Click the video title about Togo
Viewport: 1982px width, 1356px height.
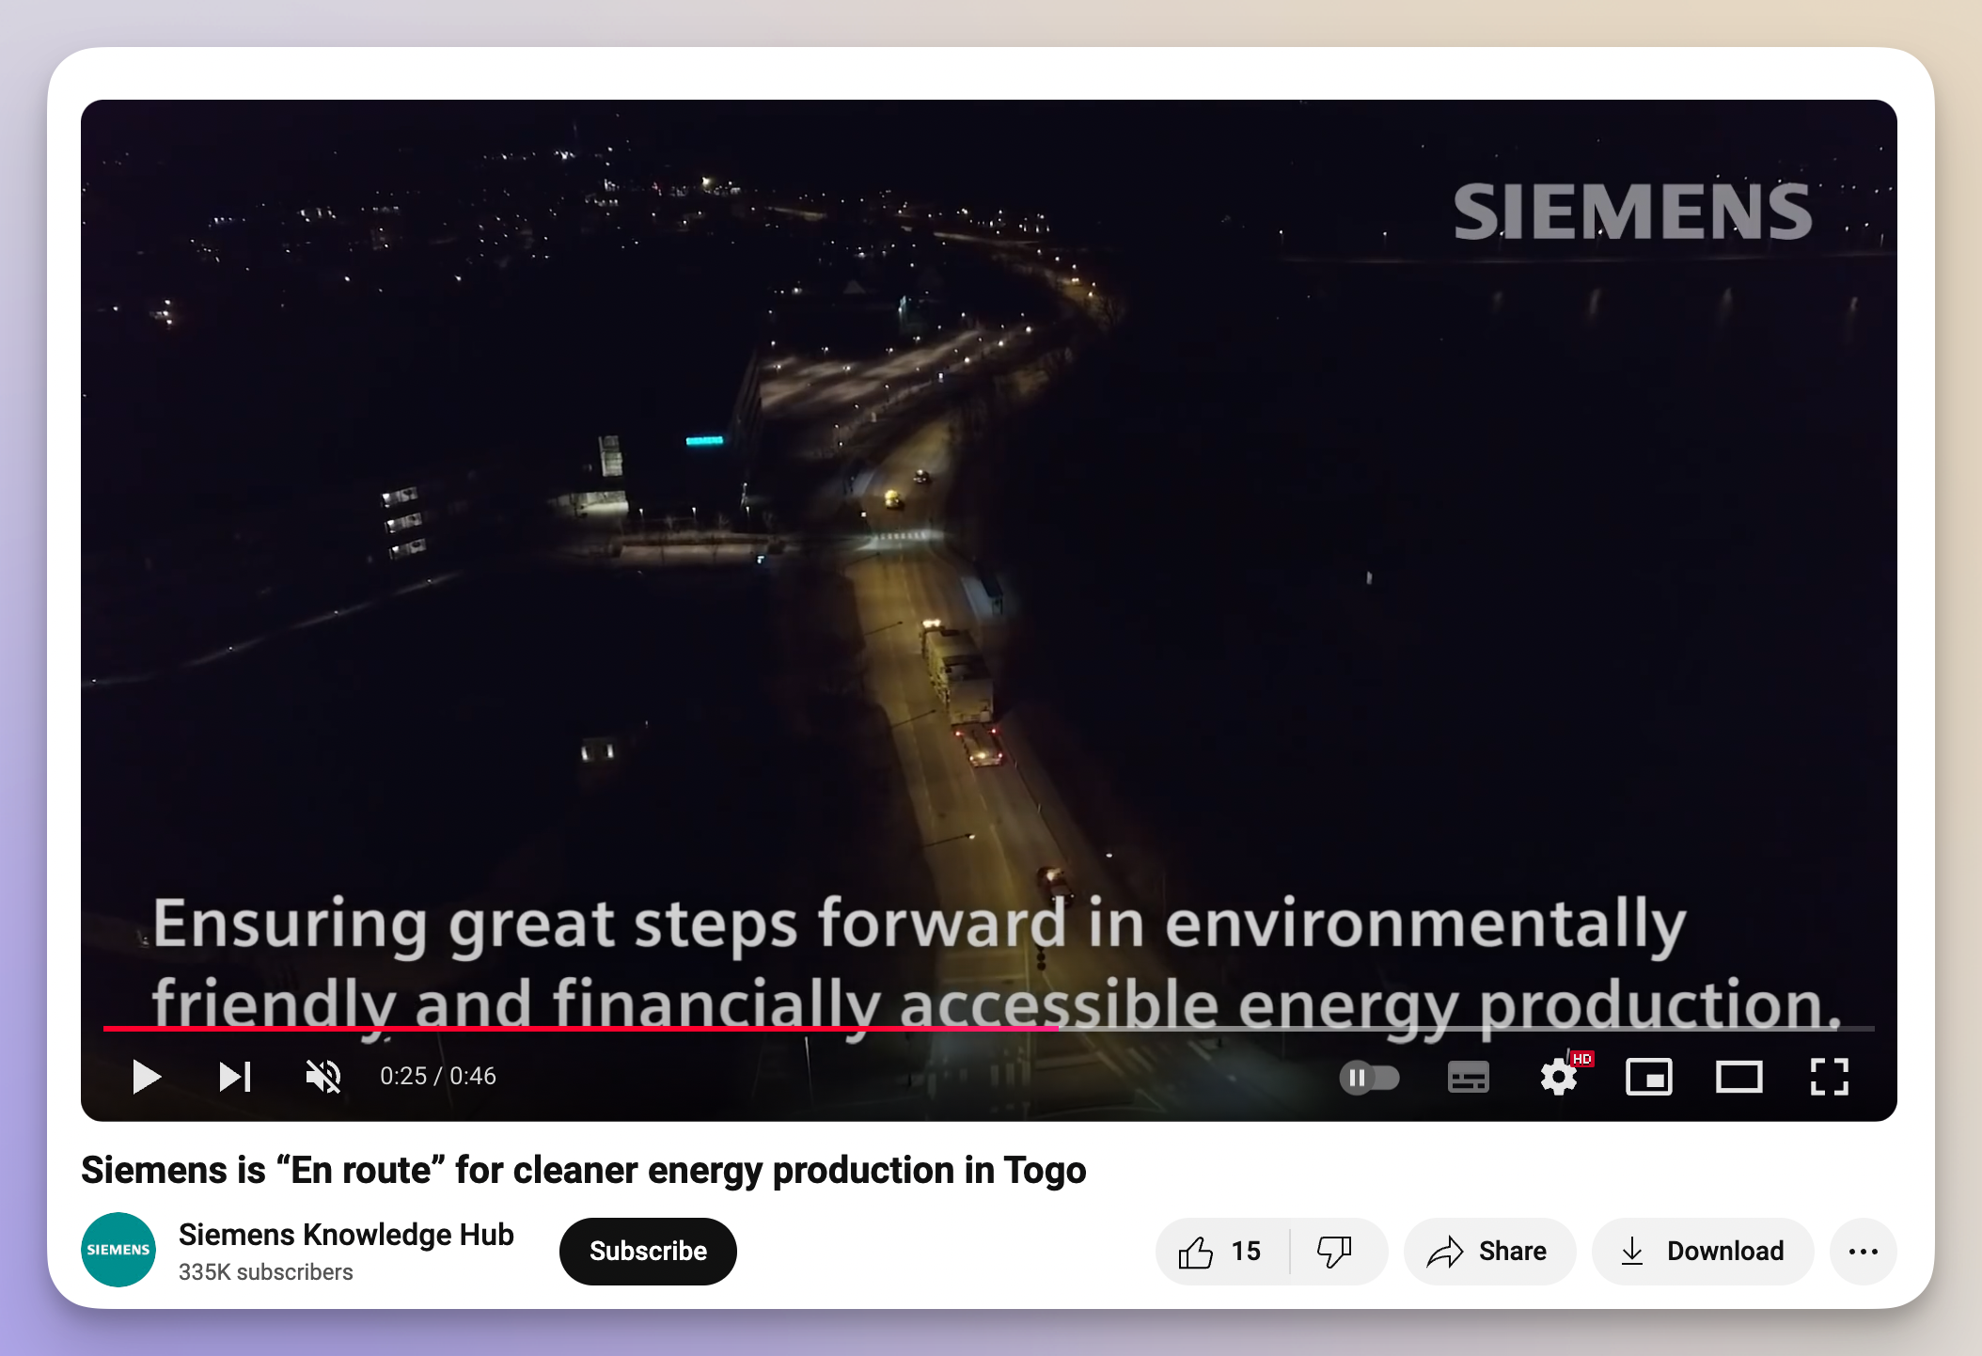point(583,1170)
